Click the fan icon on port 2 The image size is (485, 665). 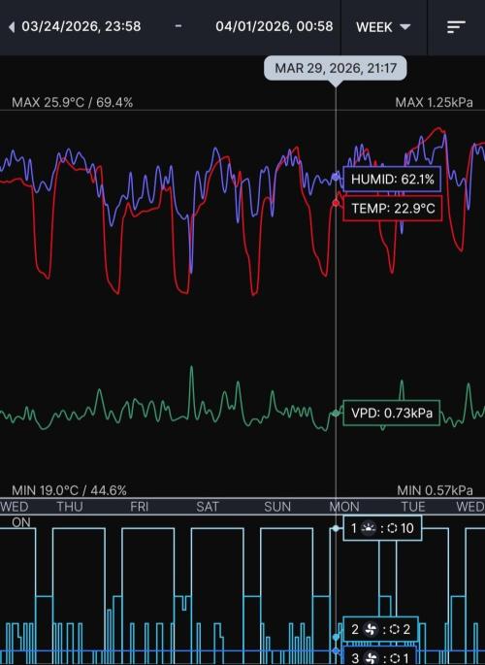tap(371, 629)
